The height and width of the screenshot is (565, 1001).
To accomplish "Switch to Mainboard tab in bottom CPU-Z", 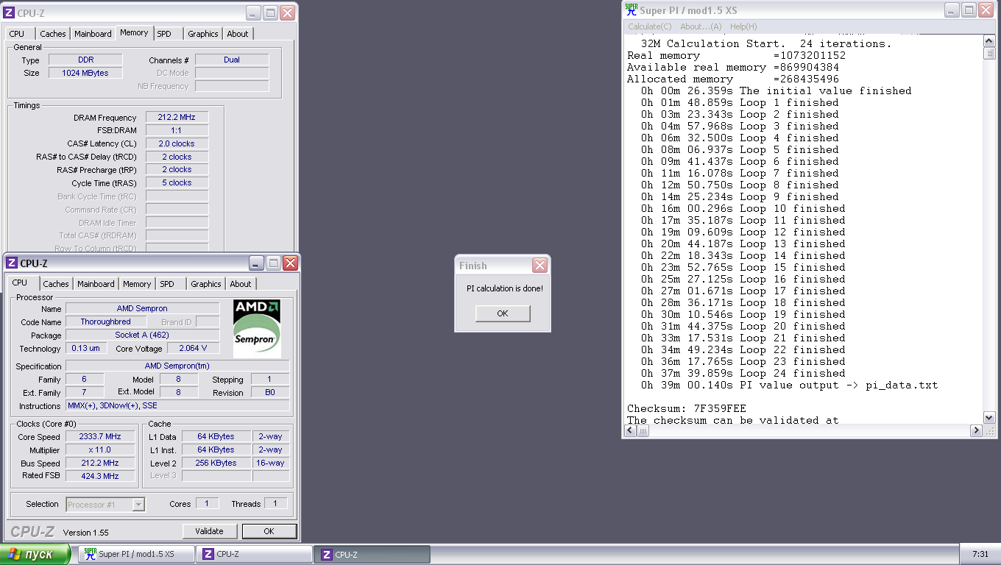I will (x=96, y=284).
